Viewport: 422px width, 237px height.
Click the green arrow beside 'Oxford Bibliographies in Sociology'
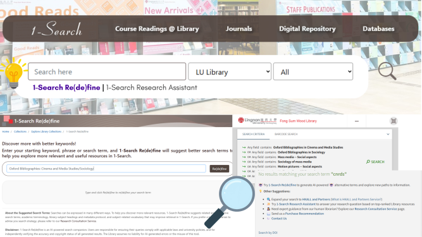(244, 152)
